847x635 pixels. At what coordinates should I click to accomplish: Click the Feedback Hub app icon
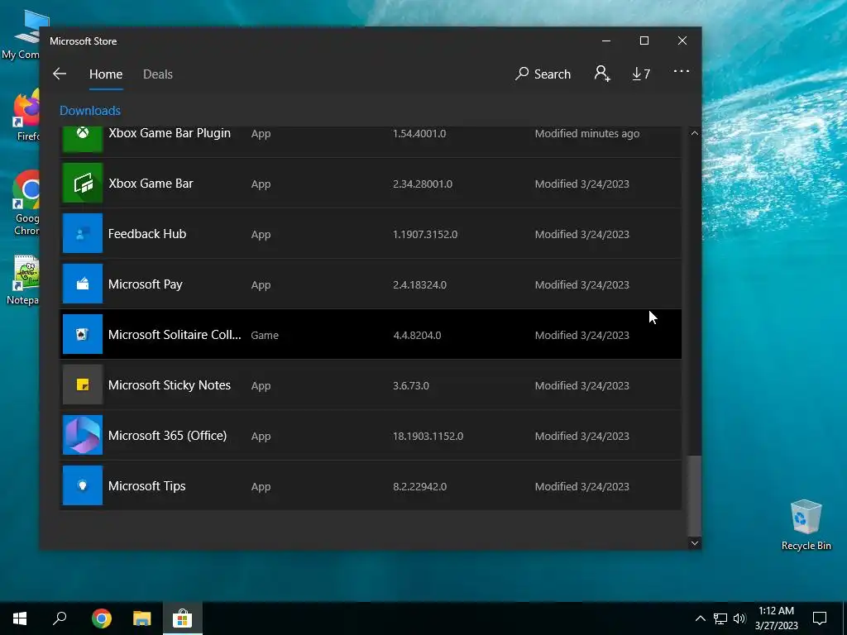pos(83,233)
